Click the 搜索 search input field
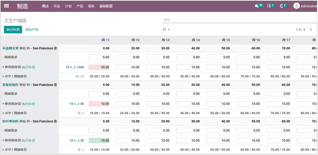The width and height of the screenshot is (318, 155). click(x=238, y=20)
